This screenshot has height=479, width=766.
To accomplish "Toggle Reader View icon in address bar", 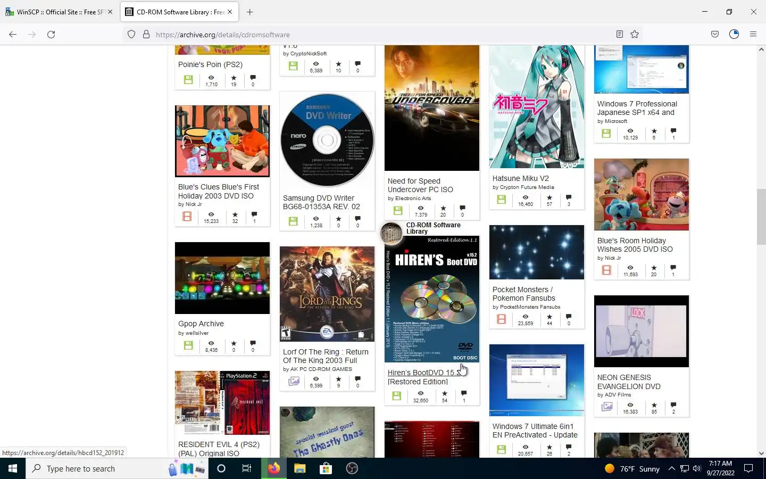I will (620, 35).
